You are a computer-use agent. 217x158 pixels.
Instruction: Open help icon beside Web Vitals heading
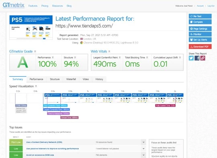tap(109, 51)
